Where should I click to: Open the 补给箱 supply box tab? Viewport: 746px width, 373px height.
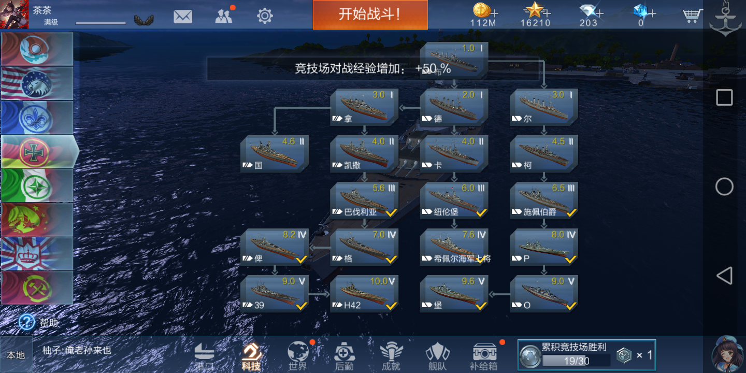point(484,356)
